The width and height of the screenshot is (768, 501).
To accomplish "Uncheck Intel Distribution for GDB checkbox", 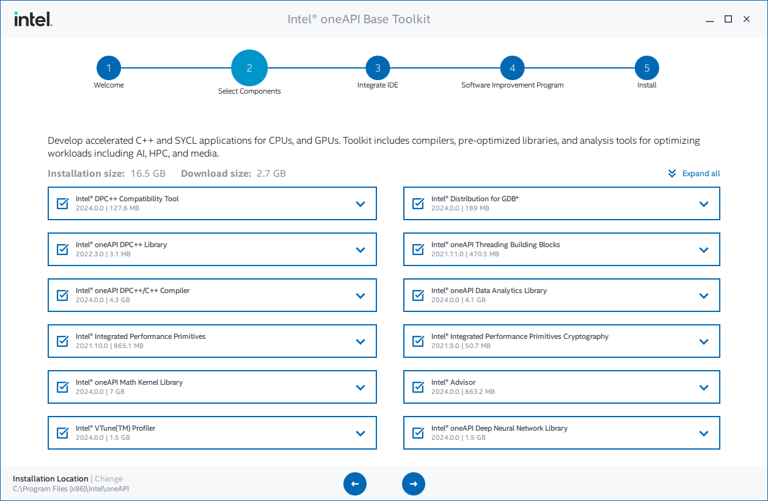I will pos(418,204).
